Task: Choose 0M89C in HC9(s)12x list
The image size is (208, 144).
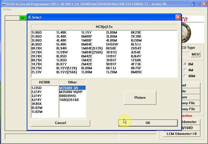Action: point(136,72)
